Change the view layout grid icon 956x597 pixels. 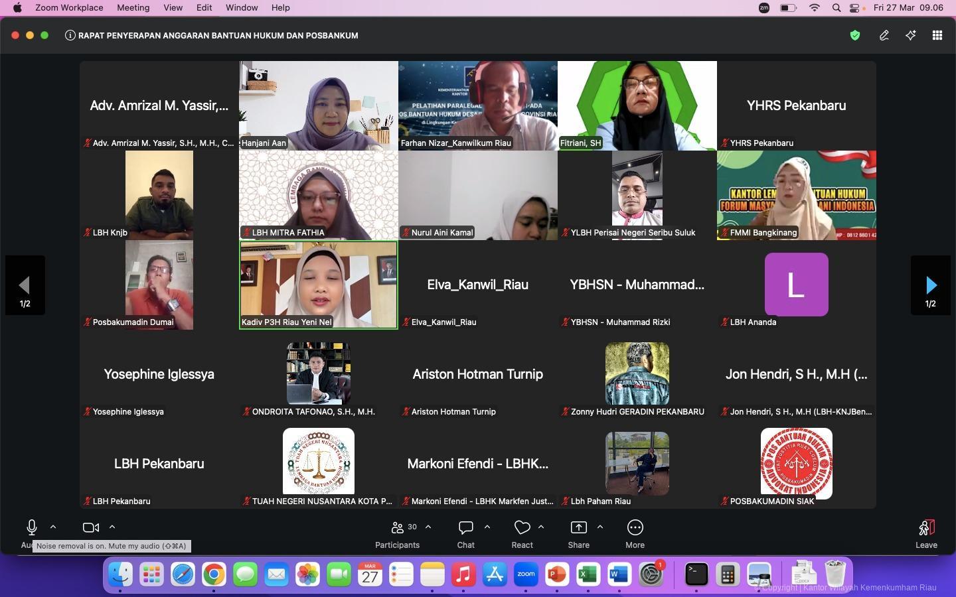coord(937,36)
